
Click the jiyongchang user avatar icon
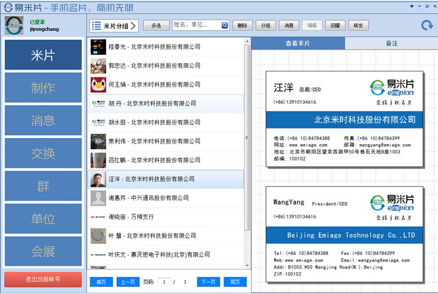[14, 25]
